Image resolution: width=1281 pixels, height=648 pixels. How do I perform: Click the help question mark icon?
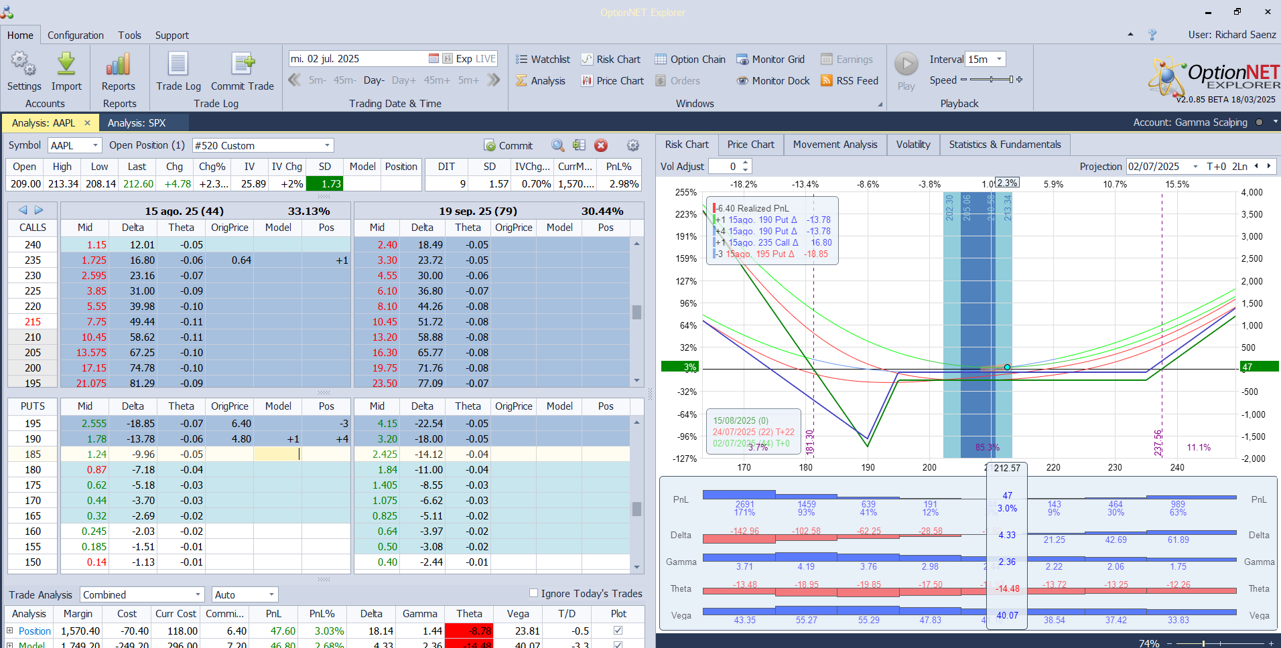pyautogui.click(x=1152, y=34)
